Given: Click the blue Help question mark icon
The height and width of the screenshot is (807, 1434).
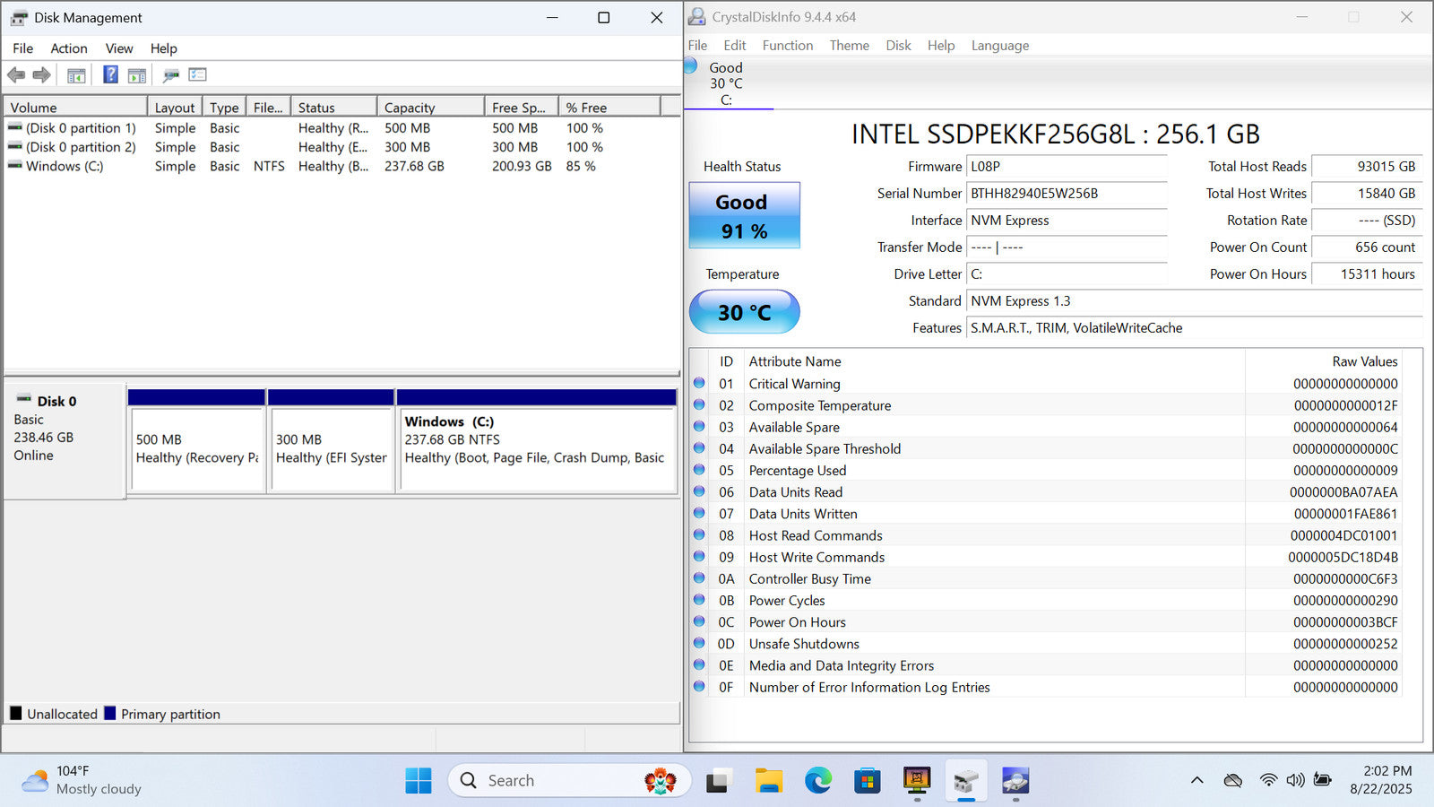Looking at the screenshot, I should (110, 75).
